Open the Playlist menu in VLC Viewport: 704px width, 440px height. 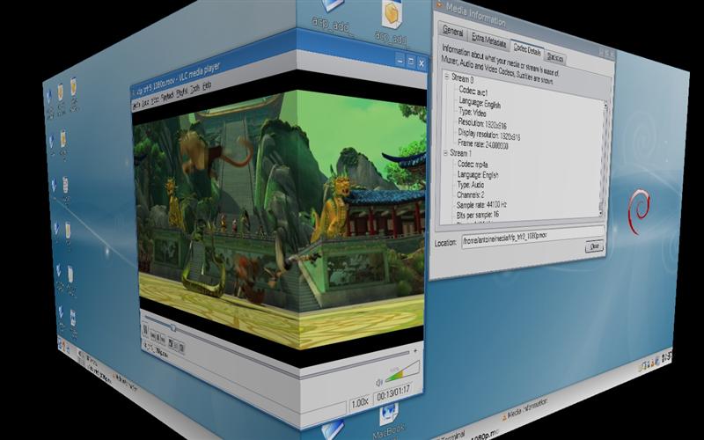pyautogui.click(x=182, y=92)
